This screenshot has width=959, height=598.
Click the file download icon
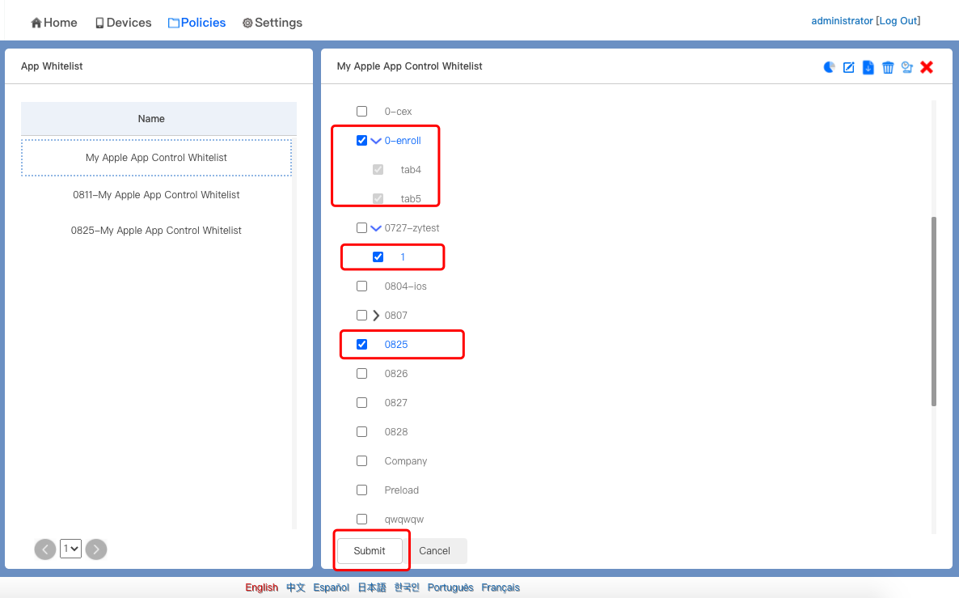click(x=868, y=67)
